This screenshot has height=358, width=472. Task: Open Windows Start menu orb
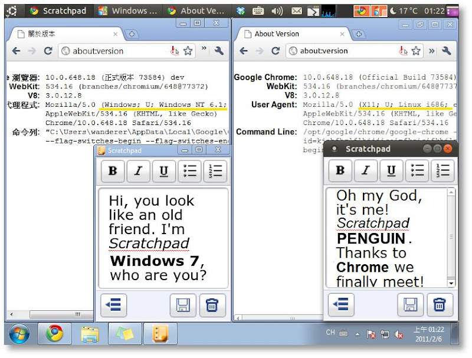click(19, 334)
